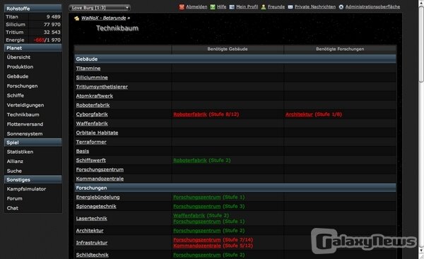Click the Administrationsoberfläche gear icon
424x259 pixels.
pos(341,7)
